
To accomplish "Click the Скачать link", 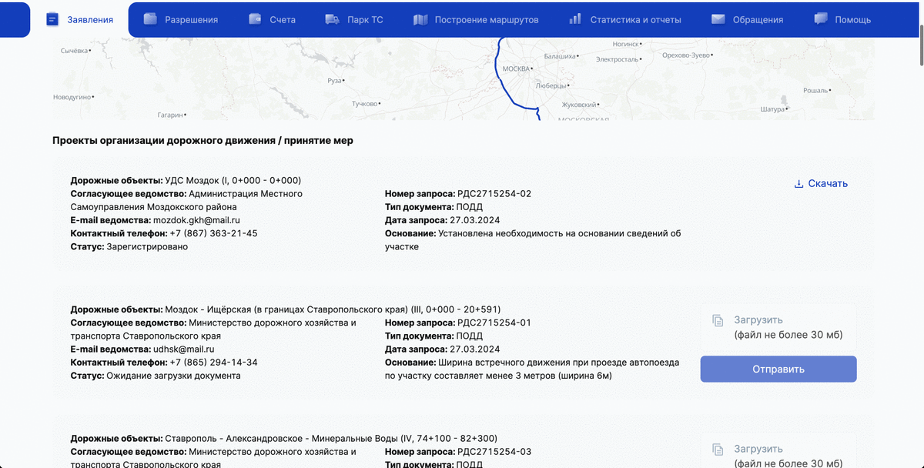I will pyautogui.click(x=827, y=183).
